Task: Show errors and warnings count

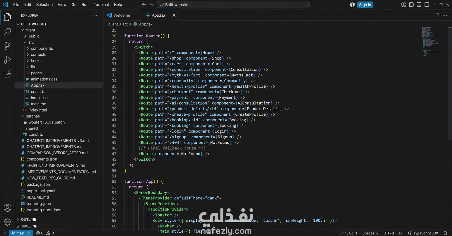Action: [45, 233]
